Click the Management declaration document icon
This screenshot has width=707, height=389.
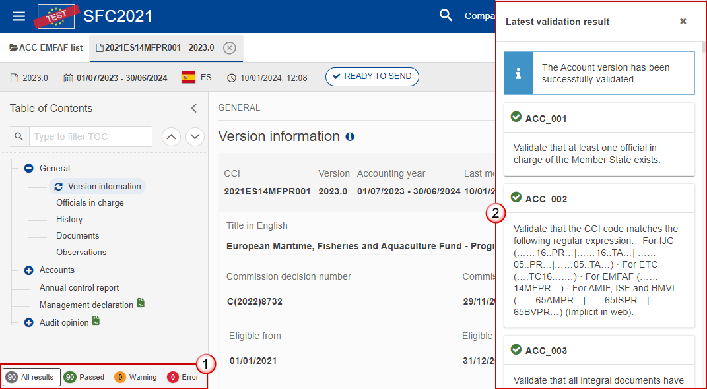coord(141,303)
